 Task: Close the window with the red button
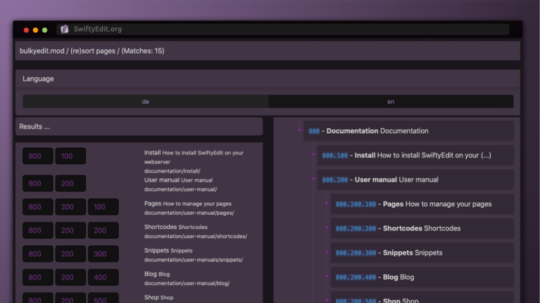[26, 30]
